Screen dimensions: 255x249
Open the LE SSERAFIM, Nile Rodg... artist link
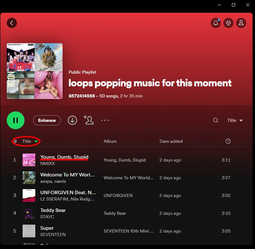67,199
